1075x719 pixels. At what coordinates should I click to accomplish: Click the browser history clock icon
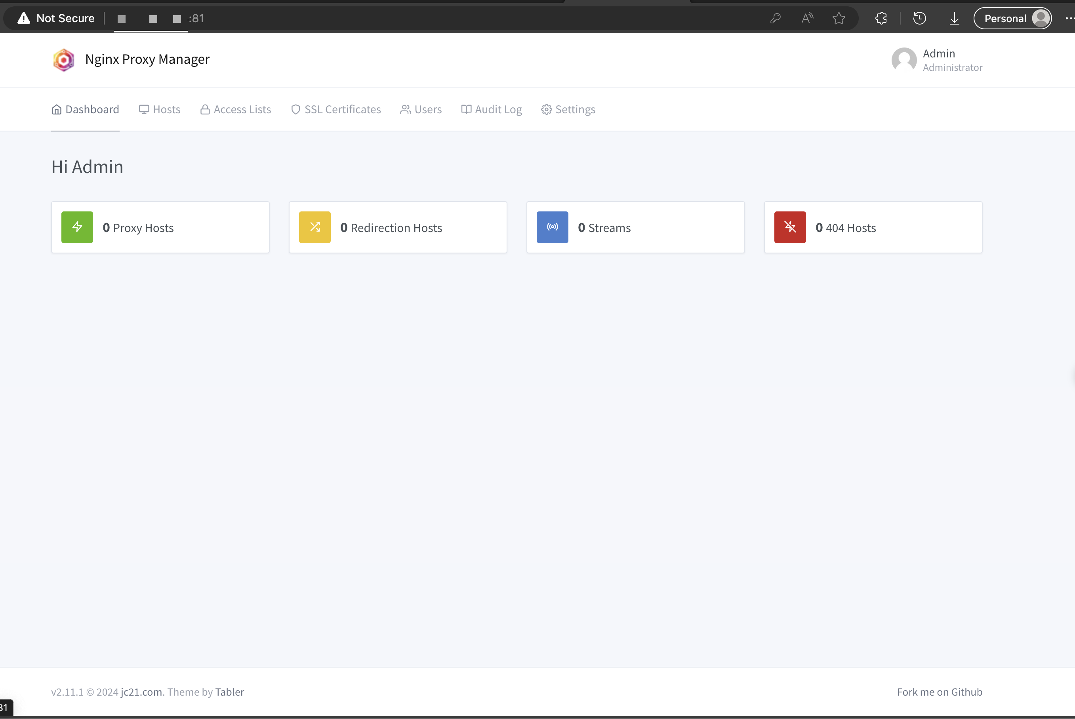(919, 18)
